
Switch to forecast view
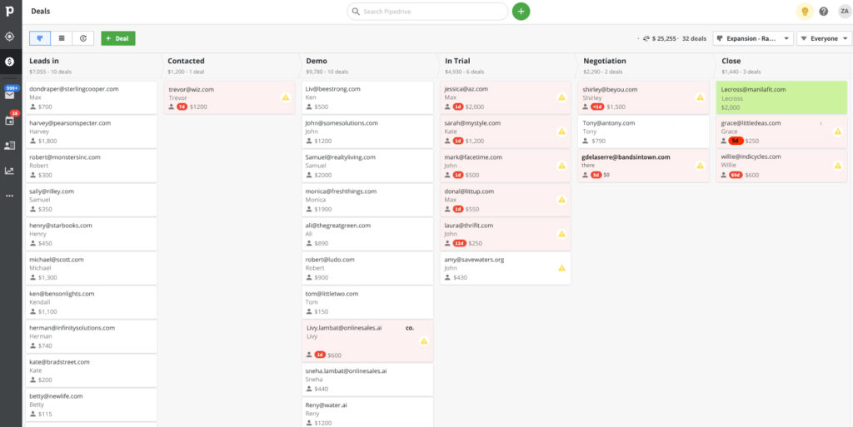(x=83, y=38)
